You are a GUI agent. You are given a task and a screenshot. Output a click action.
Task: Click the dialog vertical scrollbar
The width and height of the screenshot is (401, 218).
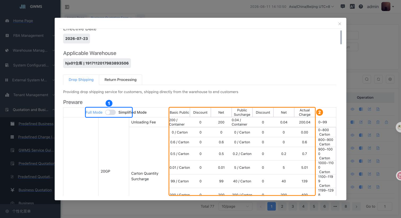pos(341,37)
